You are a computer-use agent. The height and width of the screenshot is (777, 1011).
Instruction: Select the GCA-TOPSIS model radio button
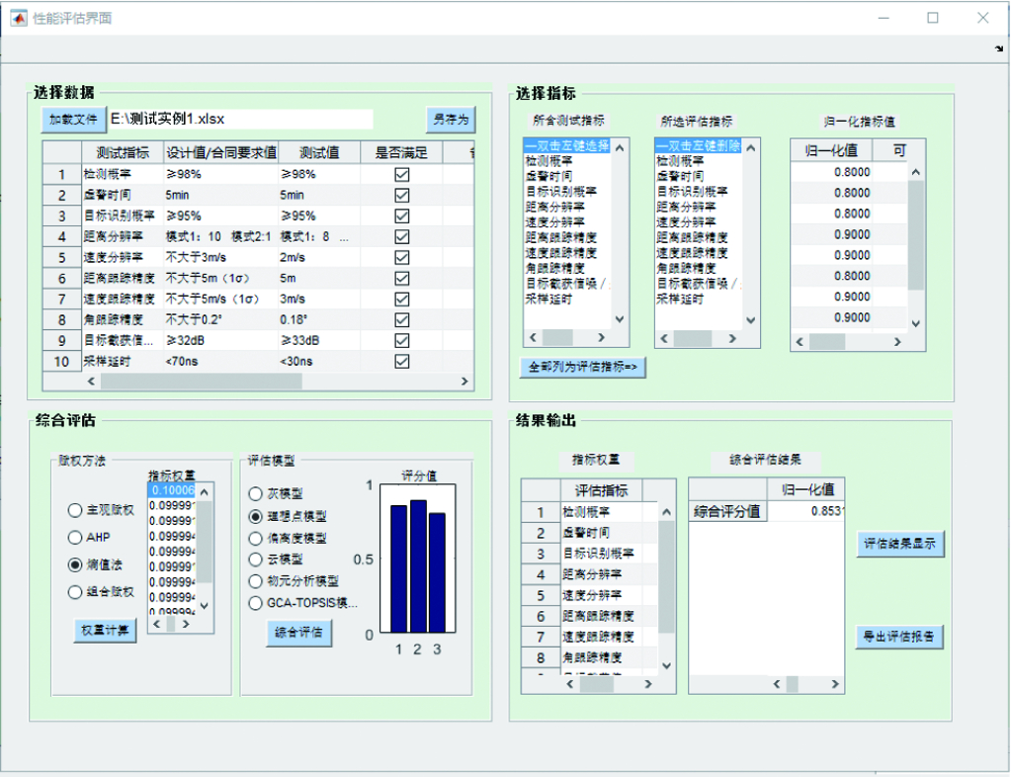[257, 602]
